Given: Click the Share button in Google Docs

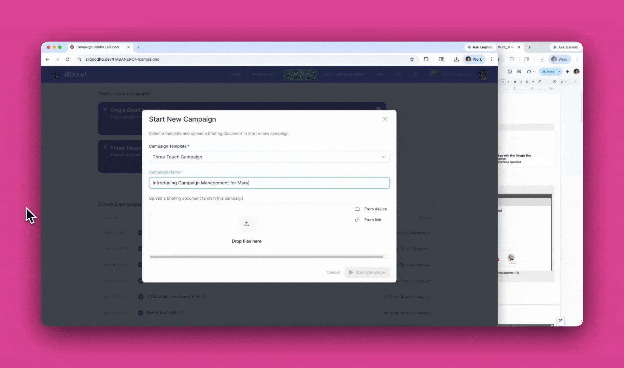Looking at the screenshot, I should [549, 72].
